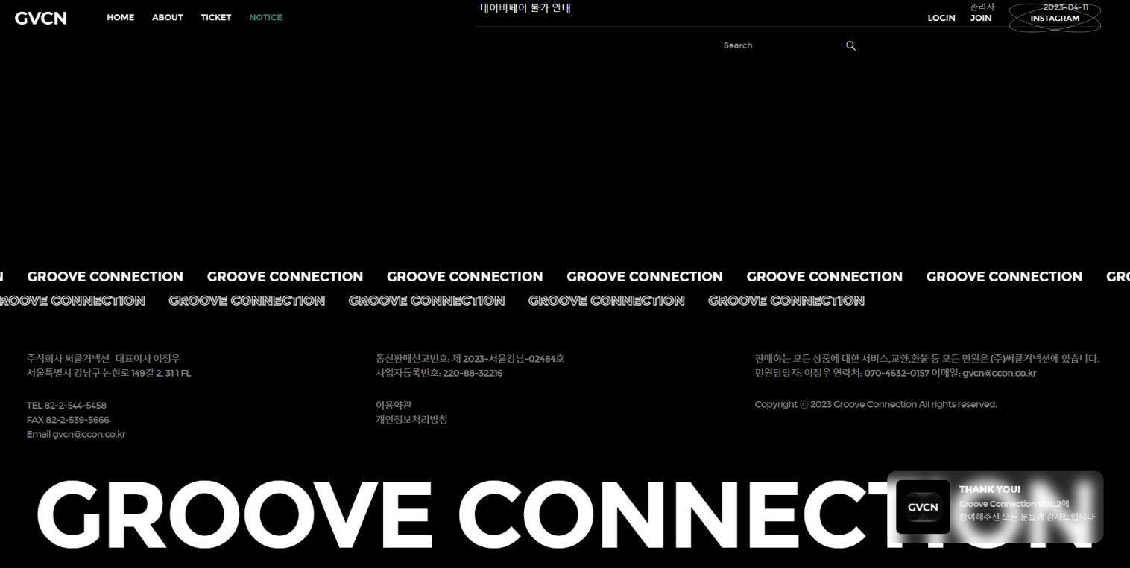Click the 통신판매신고번호 registration text
This screenshot has height=568, width=1130.
tap(470, 359)
